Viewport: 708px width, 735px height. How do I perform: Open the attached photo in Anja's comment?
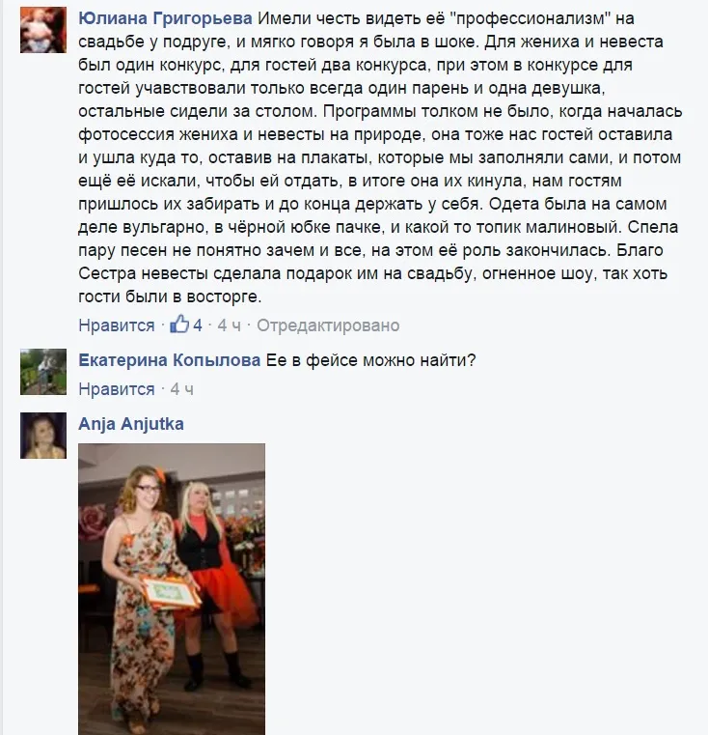[x=172, y=589]
